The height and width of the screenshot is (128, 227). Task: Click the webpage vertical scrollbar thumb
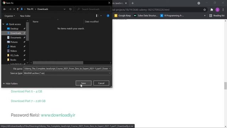click(x=226, y=86)
